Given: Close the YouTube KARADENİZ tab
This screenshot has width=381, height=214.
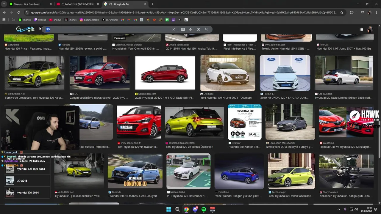Looking at the screenshot, I should (x=98, y=4).
